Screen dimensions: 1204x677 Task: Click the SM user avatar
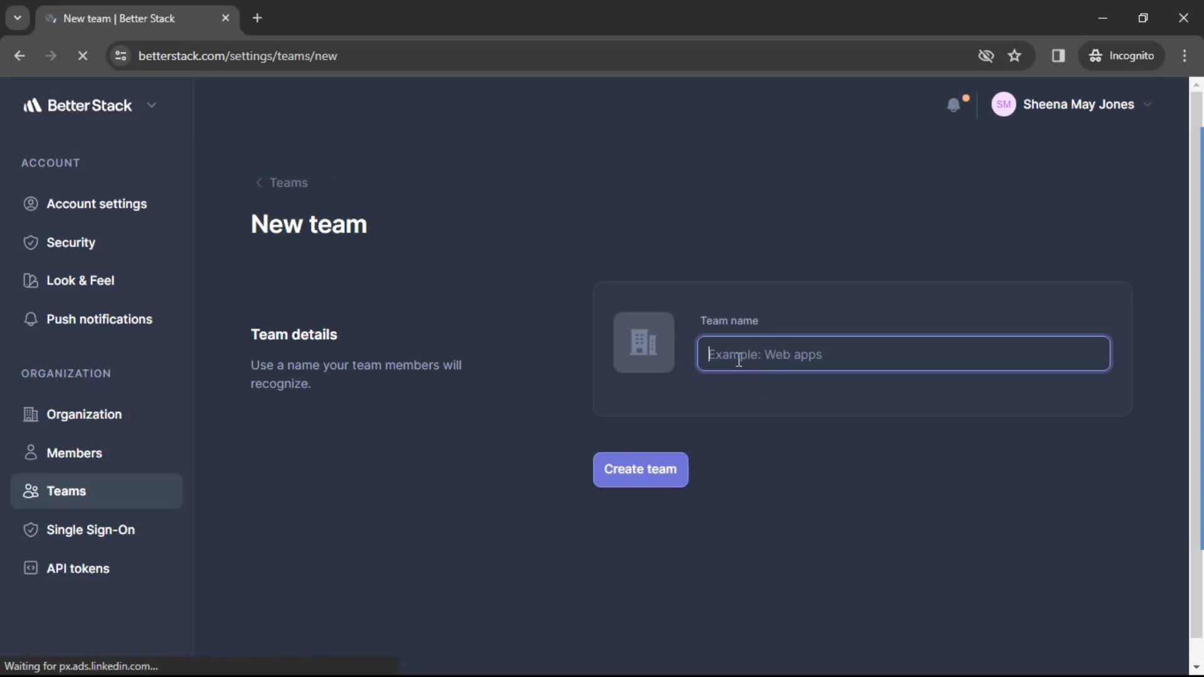click(x=1003, y=105)
